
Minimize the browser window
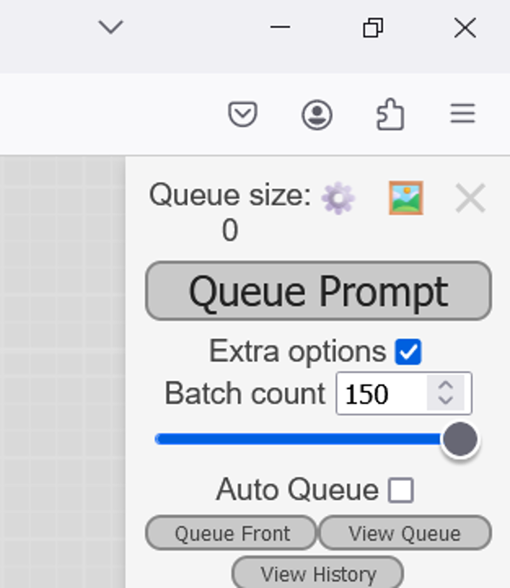(280, 27)
